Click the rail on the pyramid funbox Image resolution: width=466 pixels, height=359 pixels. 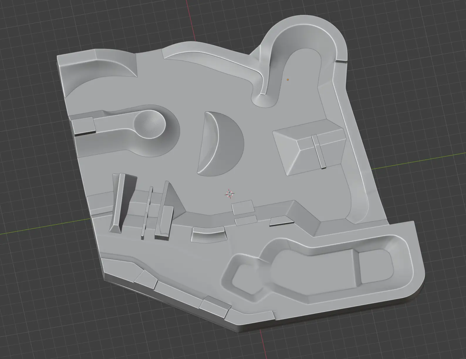[x=318, y=151]
